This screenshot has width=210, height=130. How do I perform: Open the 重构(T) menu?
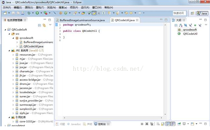pyautogui.click(x=40, y=7)
